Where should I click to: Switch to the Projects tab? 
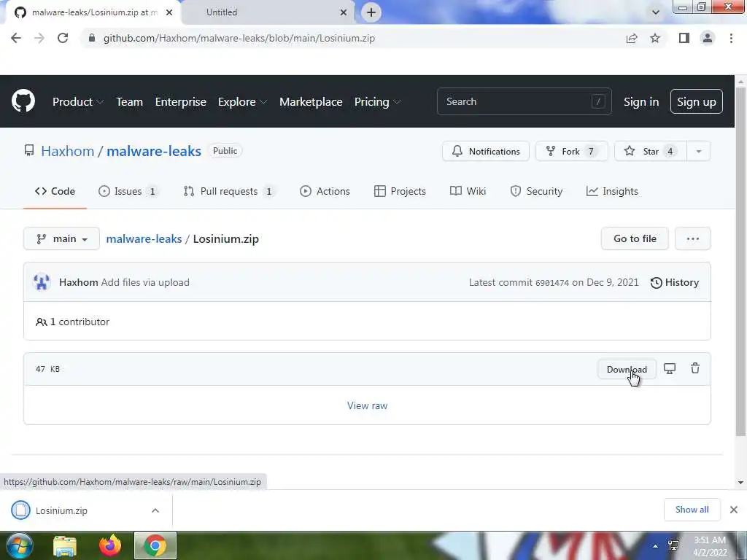point(400,192)
